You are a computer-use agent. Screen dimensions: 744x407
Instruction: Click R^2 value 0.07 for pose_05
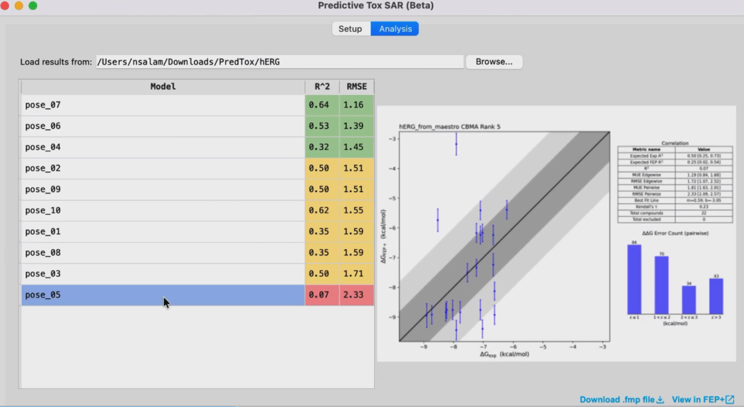pyautogui.click(x=322, y=295)
